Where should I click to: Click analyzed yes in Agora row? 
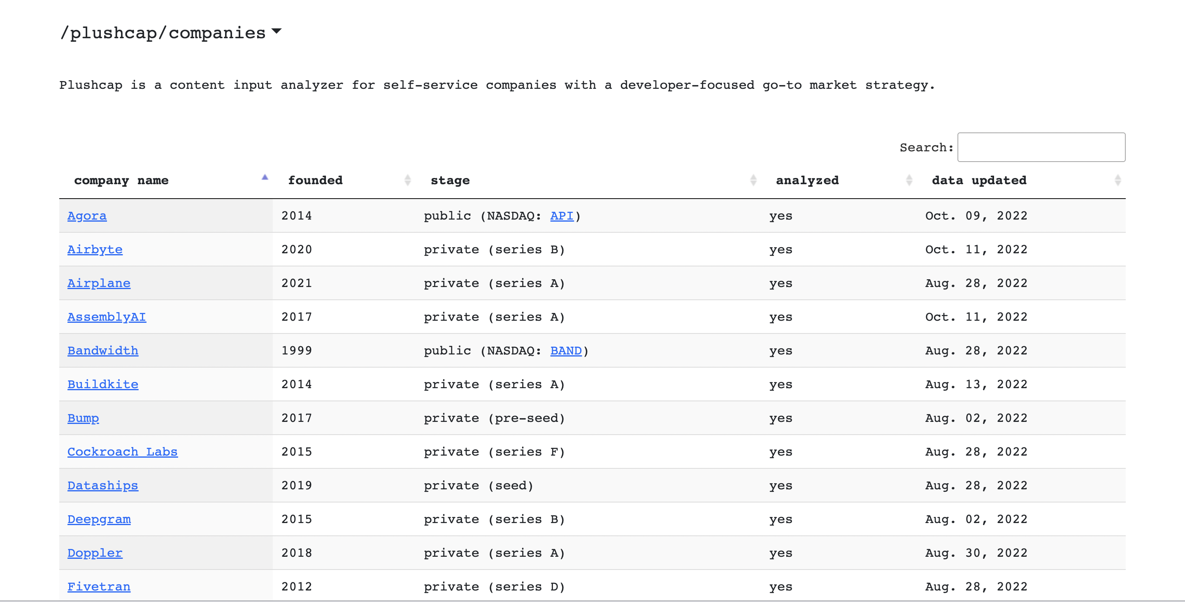781,216
